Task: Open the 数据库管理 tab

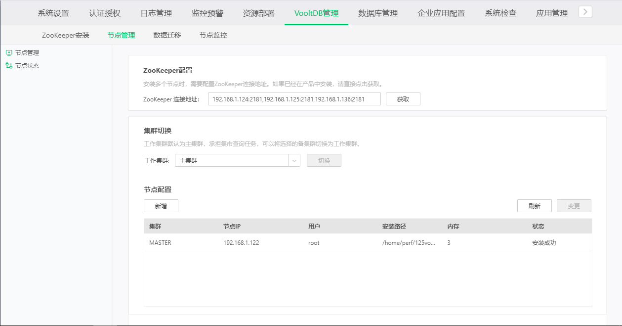Action: pos(378,13)
